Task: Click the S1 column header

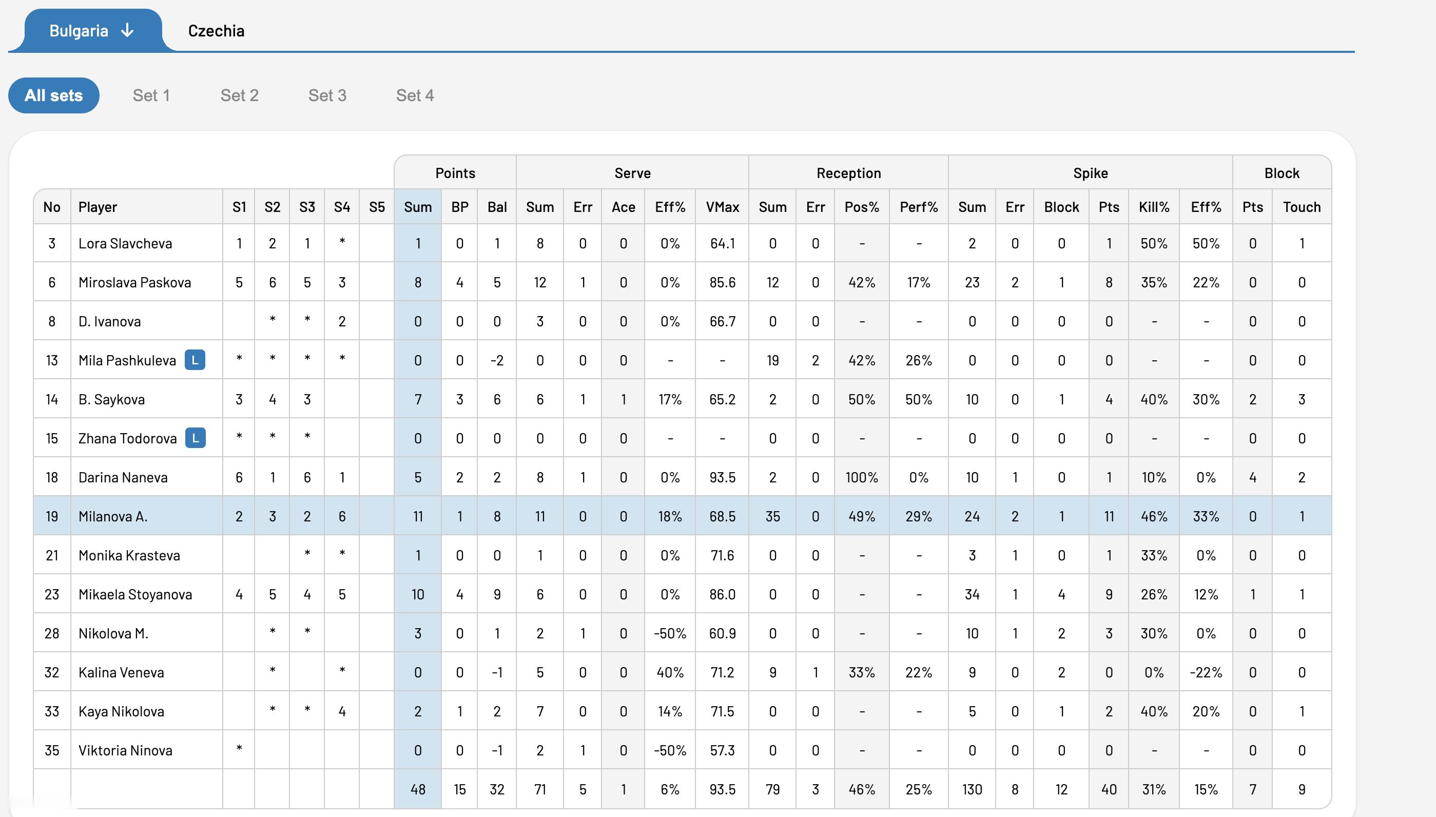Action: (239, 207)
